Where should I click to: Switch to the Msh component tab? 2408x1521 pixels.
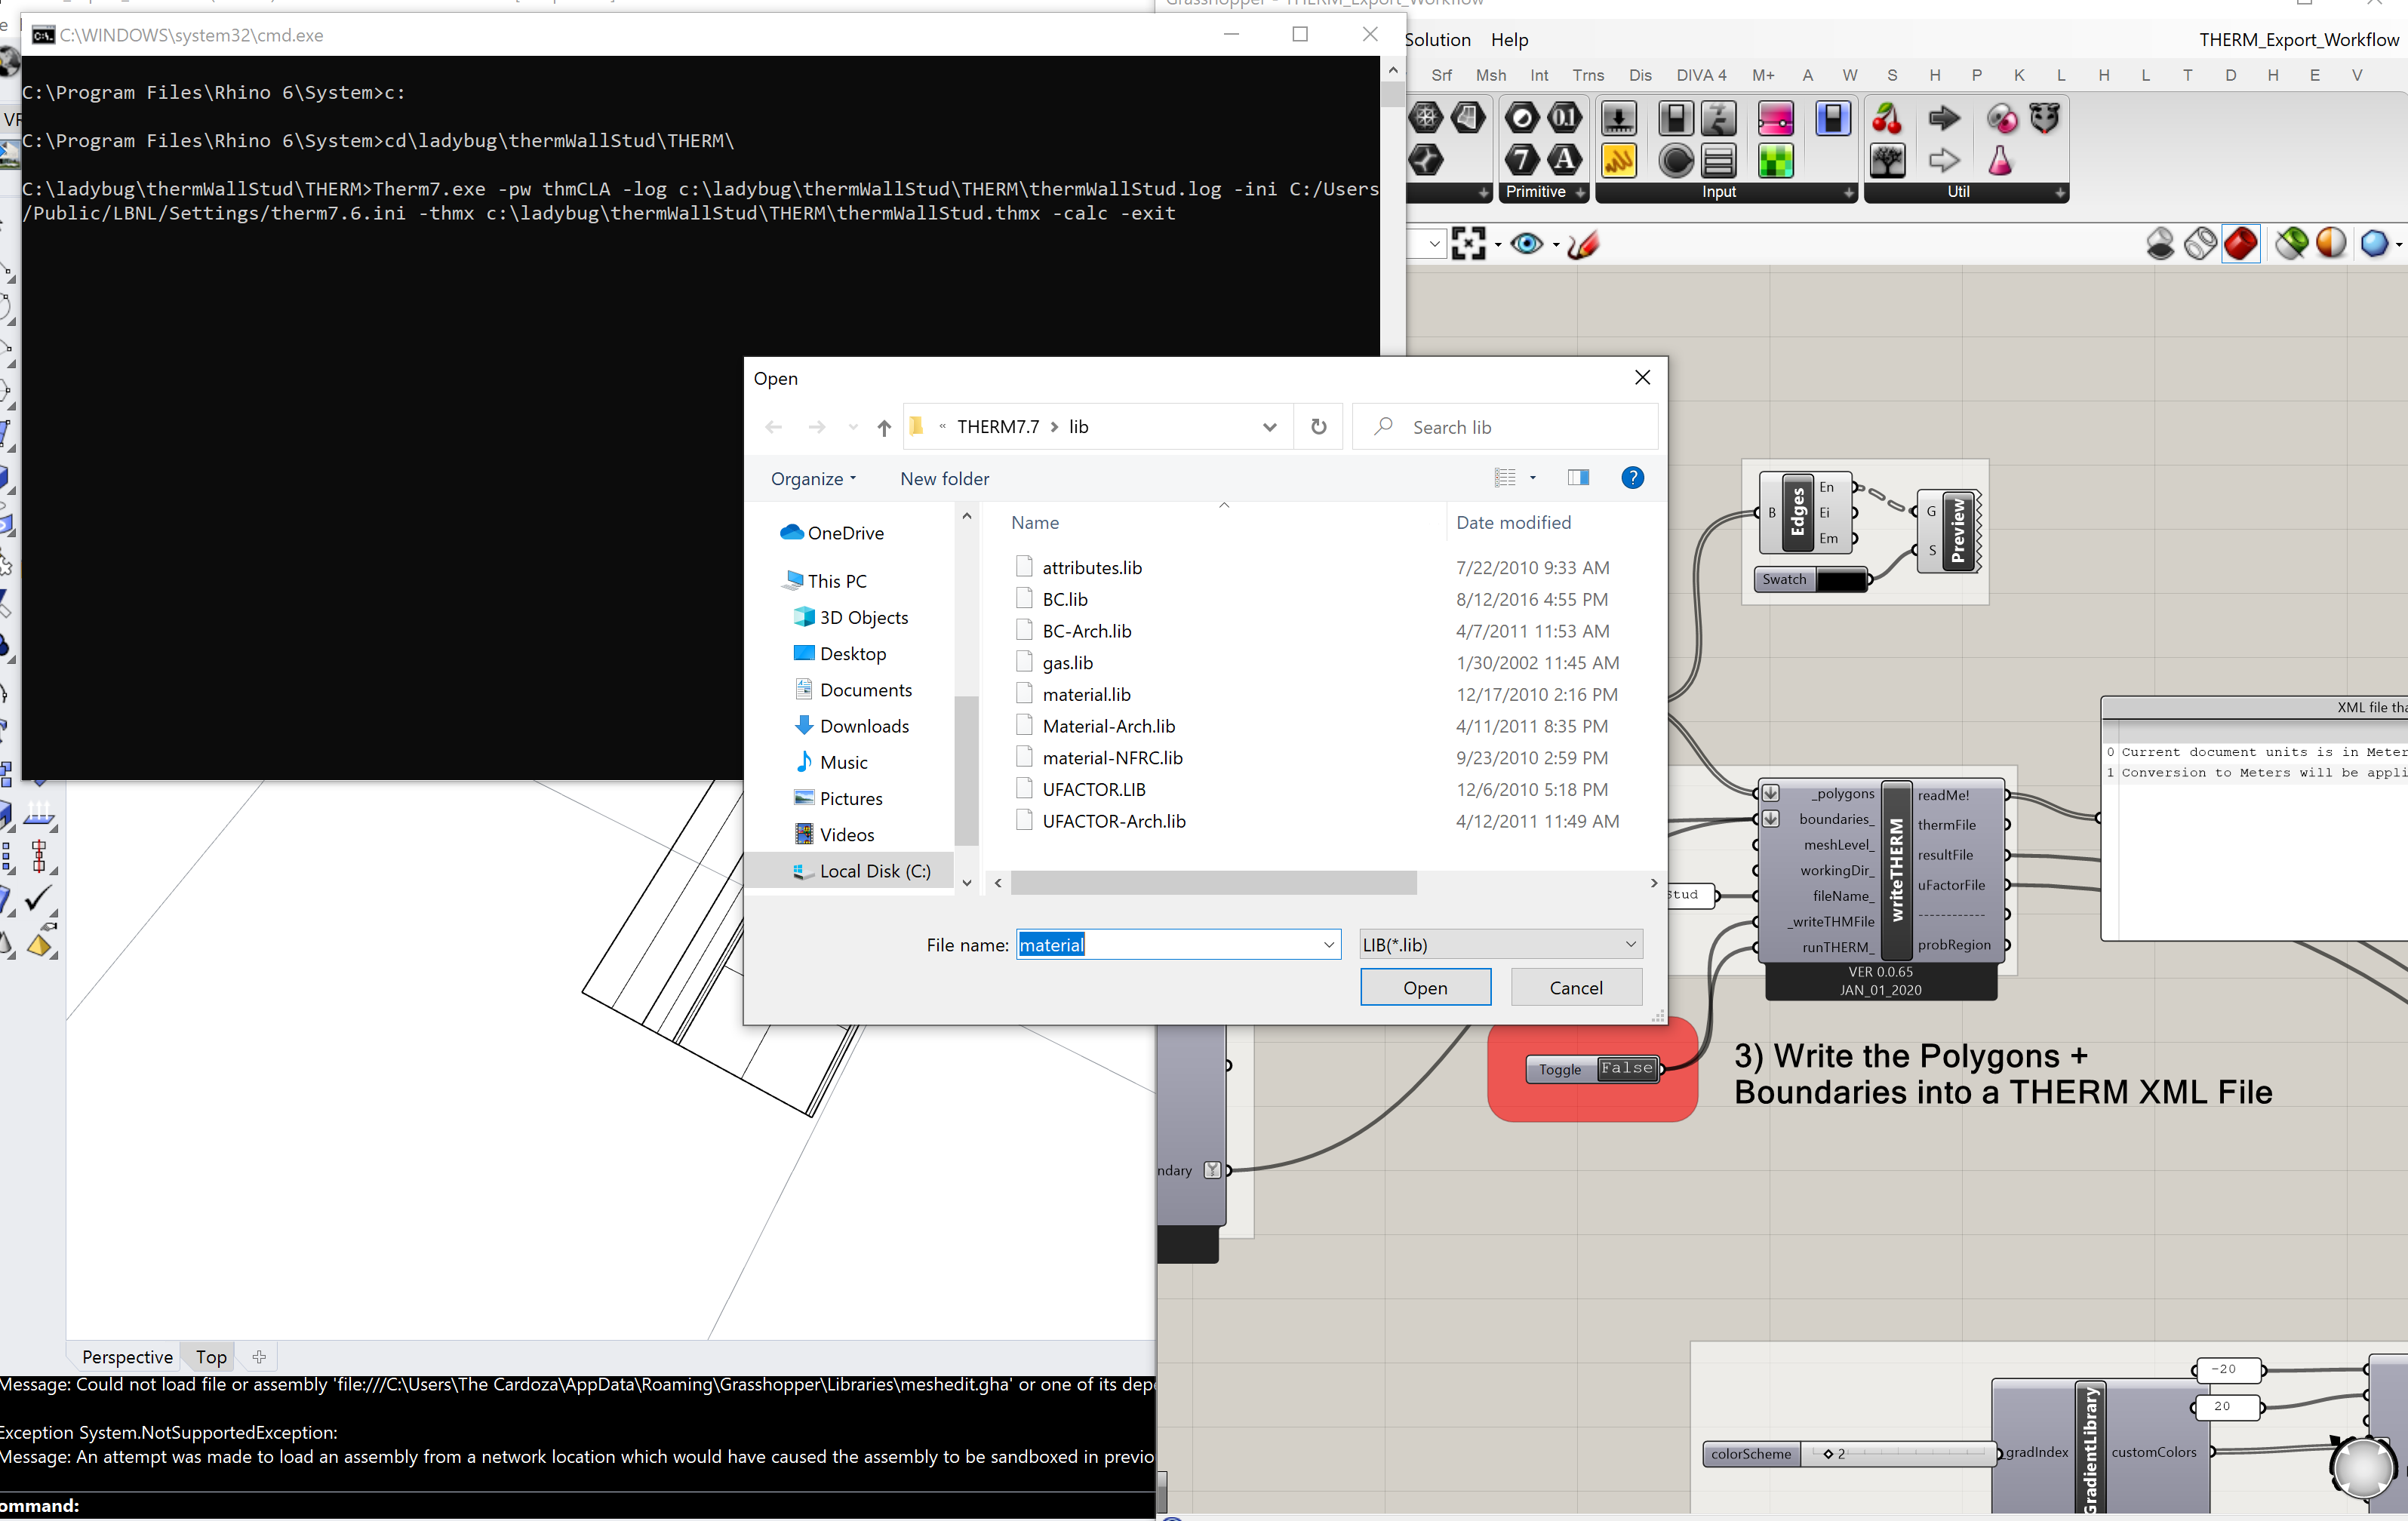pos(1490,75)
